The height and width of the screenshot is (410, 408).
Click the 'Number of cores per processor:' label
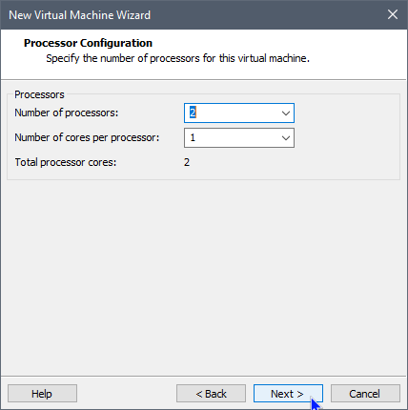pos(87,137)
